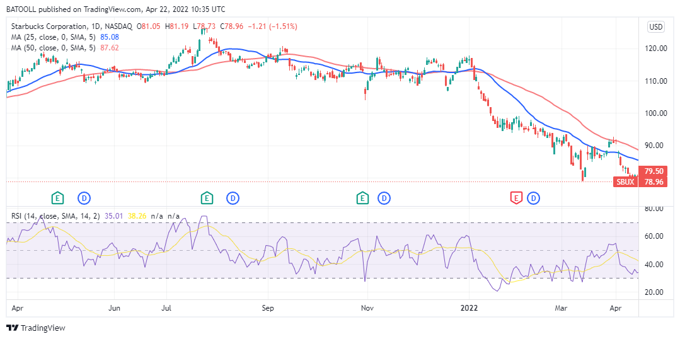Click the Jun label on the time axis
The width and height of the screenshot is (680, 339).
pos(114,307)
